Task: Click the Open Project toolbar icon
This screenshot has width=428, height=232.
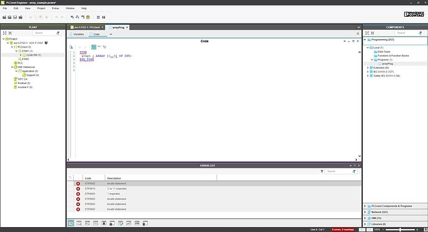Action: tap(9, 17)
